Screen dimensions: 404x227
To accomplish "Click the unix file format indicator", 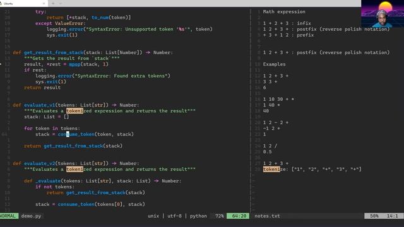I will tap(153, 216).
